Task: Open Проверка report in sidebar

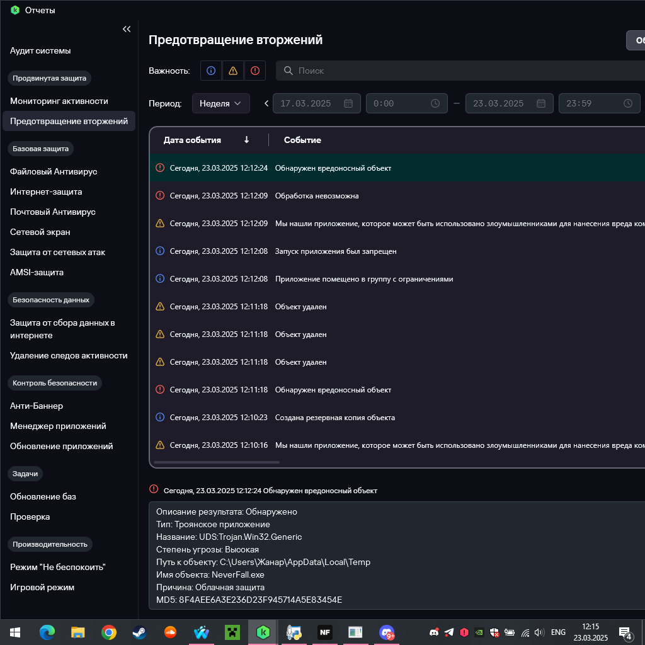Action: 30,517
